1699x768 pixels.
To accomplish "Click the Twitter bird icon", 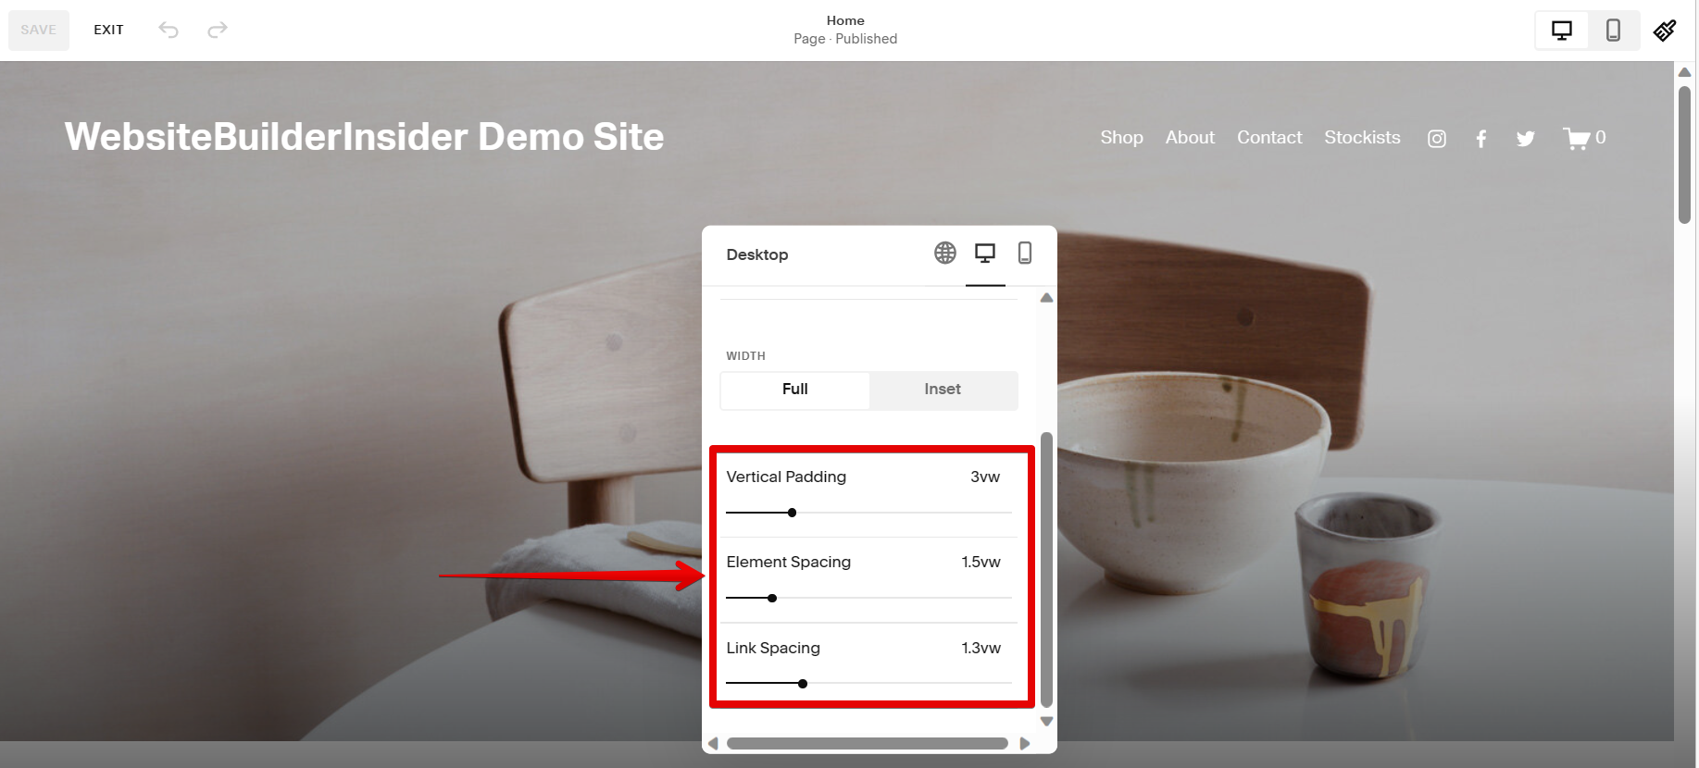I will [x=1526, y=139].
